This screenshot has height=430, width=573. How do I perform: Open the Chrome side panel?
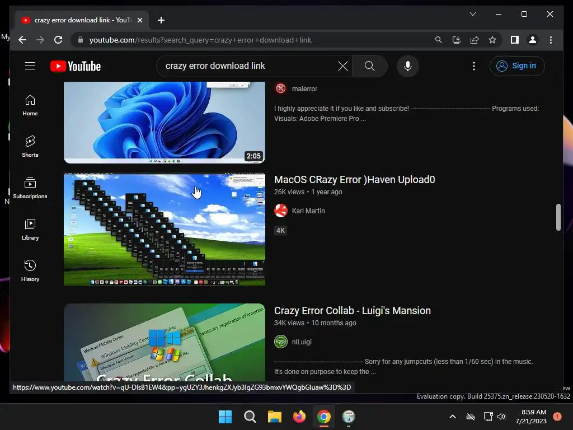pos(515,40)
